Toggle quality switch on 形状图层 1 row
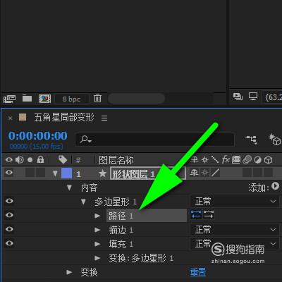Screen dimensions: 282x282 216,173
